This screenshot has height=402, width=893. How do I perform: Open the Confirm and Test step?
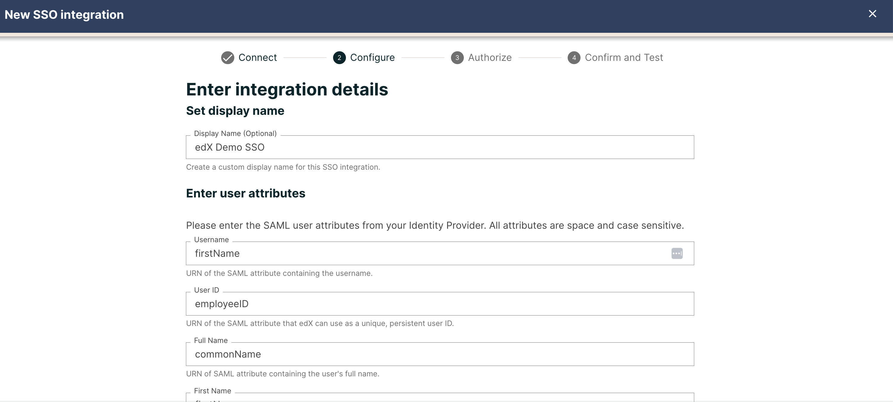[x=624, y=58]
